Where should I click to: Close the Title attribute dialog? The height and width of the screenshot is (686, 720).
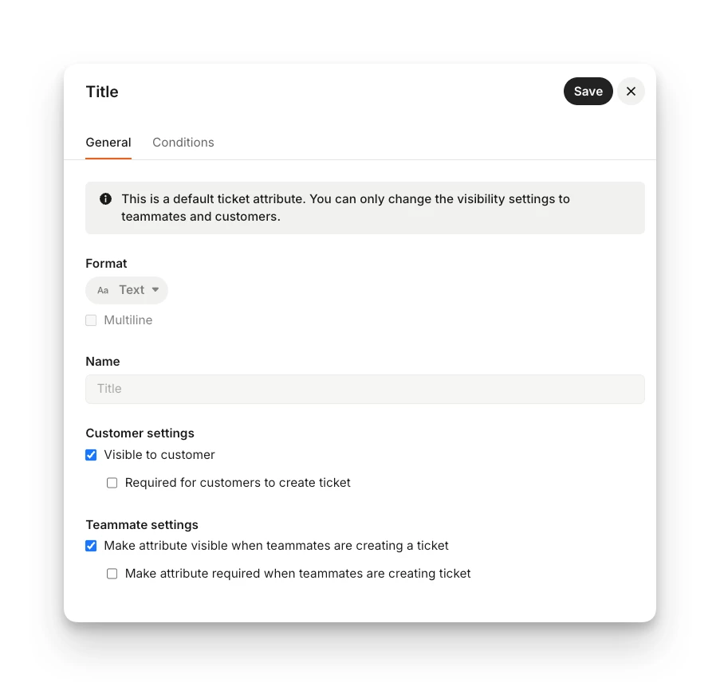[x=631, y=92]
